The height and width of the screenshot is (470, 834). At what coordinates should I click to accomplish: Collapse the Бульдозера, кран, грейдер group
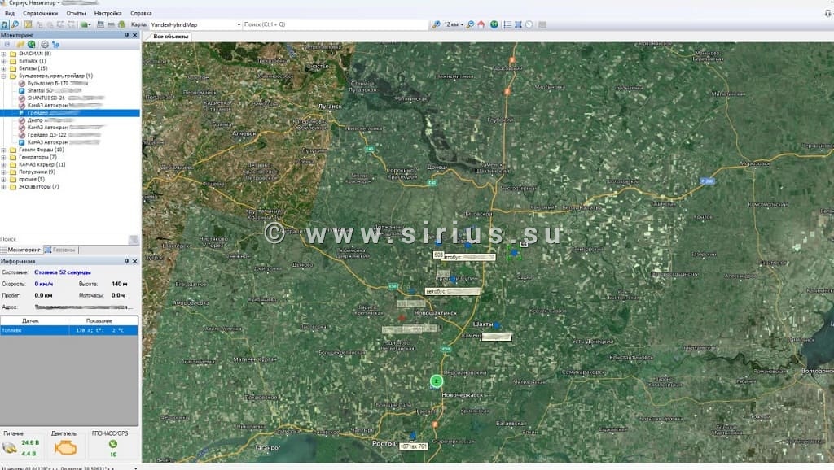point(3,76)
